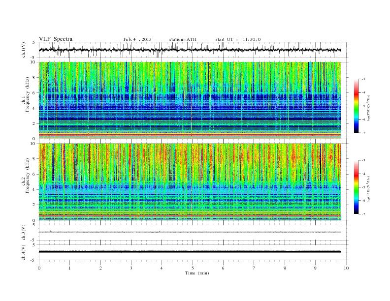Click the time axis tick label "1"
Image resolution: width=390 pixels, height=301 pixels.
click(x=69, y=268)
